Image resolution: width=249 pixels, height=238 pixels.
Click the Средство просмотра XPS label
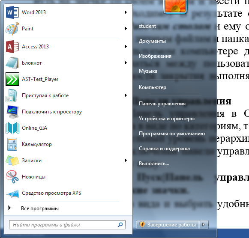(51, 193)
